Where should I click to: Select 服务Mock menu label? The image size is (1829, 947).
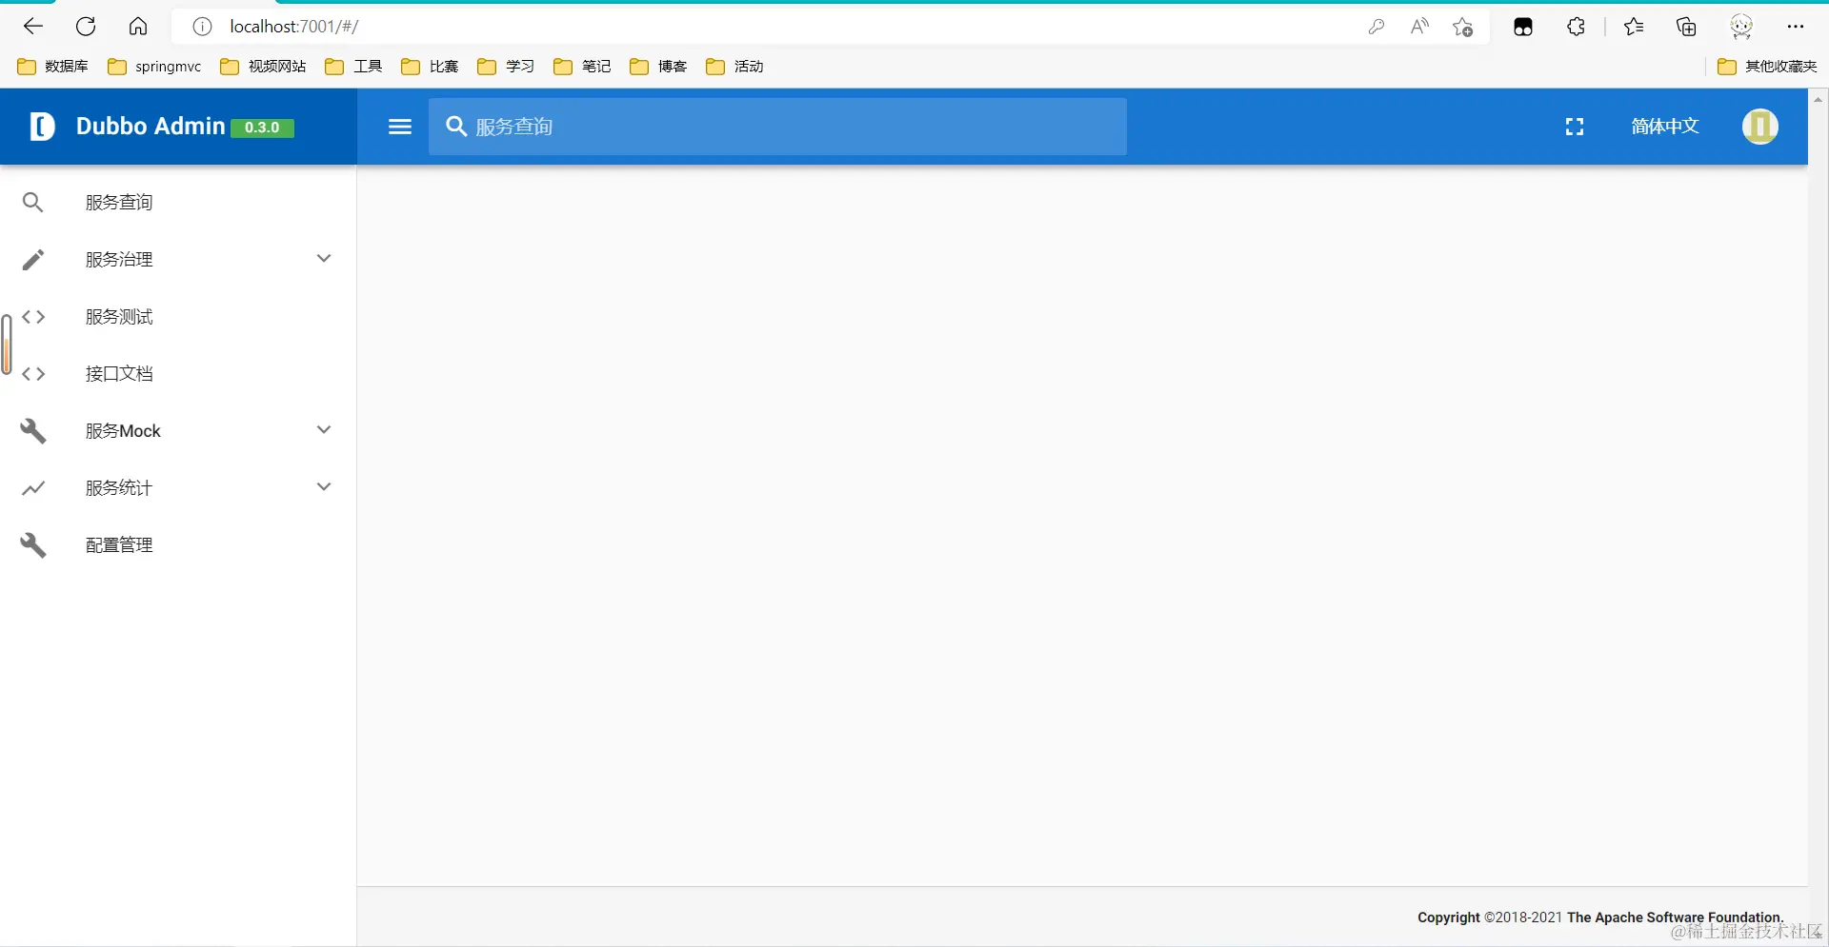(x=123, y=431)
